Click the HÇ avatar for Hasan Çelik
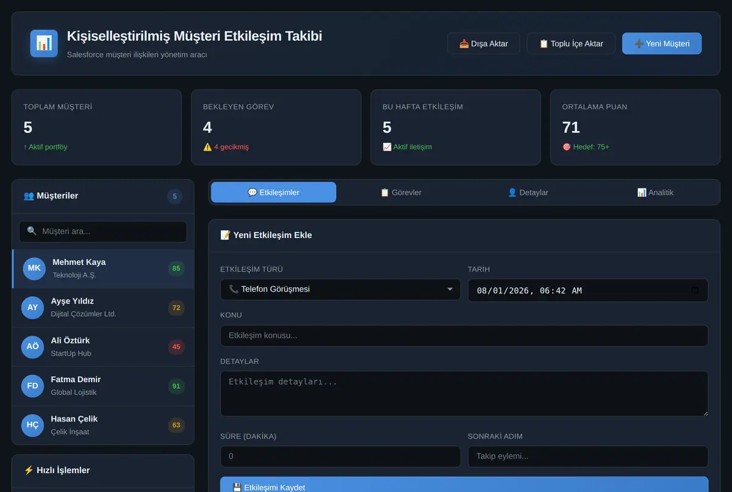 [x=32, y=425]
